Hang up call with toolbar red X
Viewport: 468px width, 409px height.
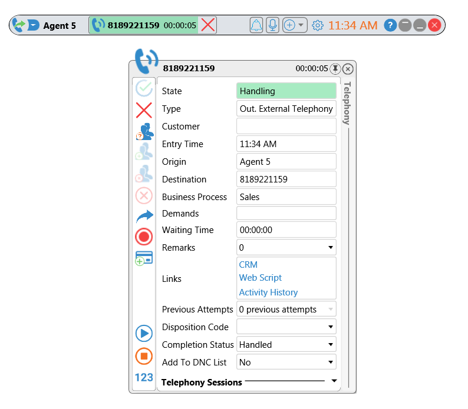(x=208, y=25)
